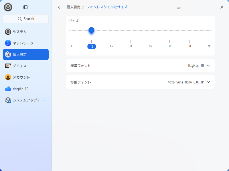Click the back arrow to previous page
229x171 pixels.
click(x=59, y=7)
